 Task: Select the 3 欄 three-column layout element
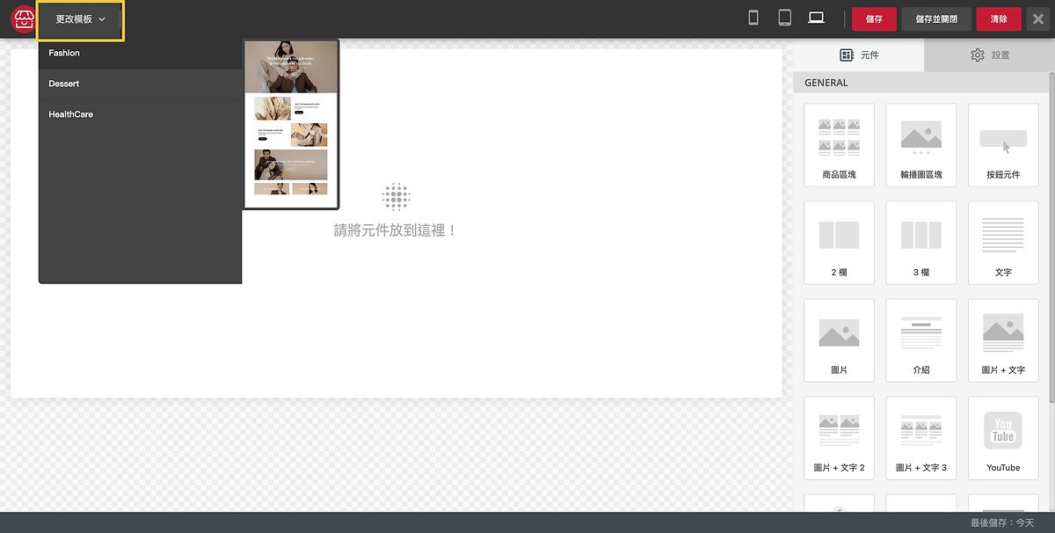tap(921, 243)
